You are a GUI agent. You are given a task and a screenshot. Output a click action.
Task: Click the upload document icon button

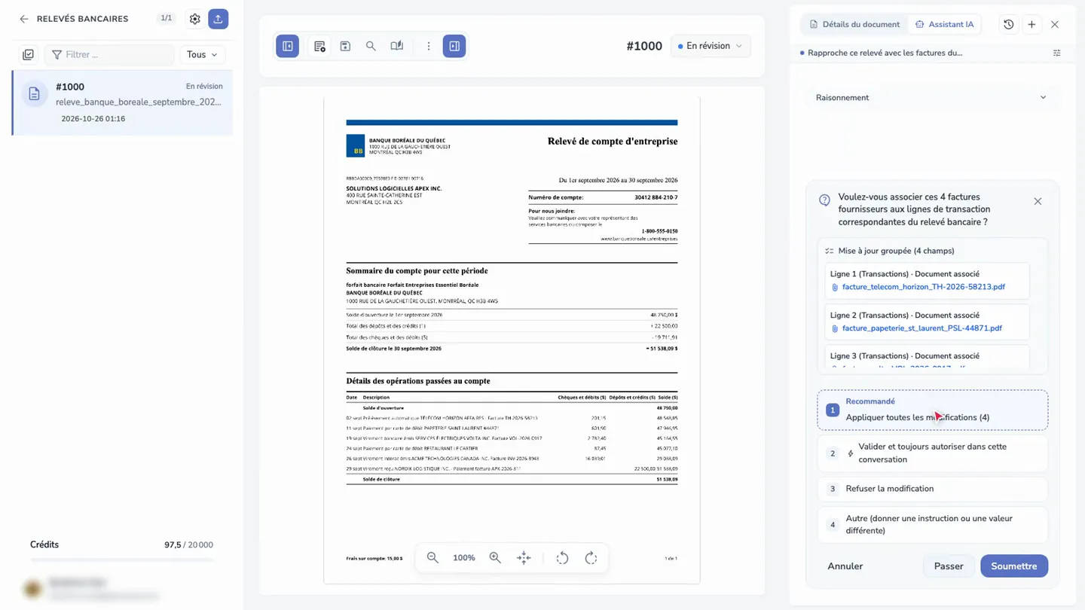pos(218,19)
